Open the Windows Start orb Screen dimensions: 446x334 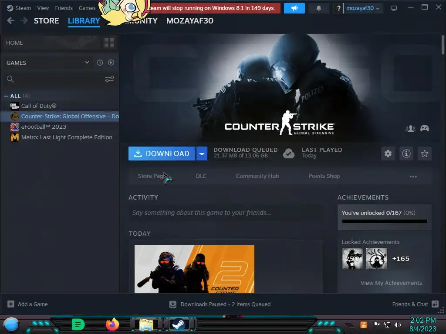(x=11, y=324)
